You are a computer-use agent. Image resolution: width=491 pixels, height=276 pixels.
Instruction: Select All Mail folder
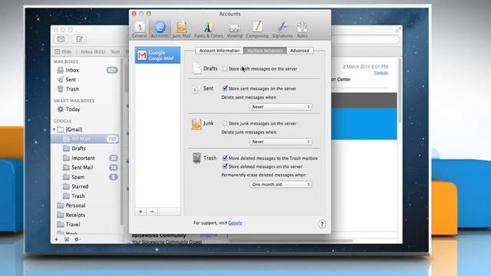tap(86, 139)
